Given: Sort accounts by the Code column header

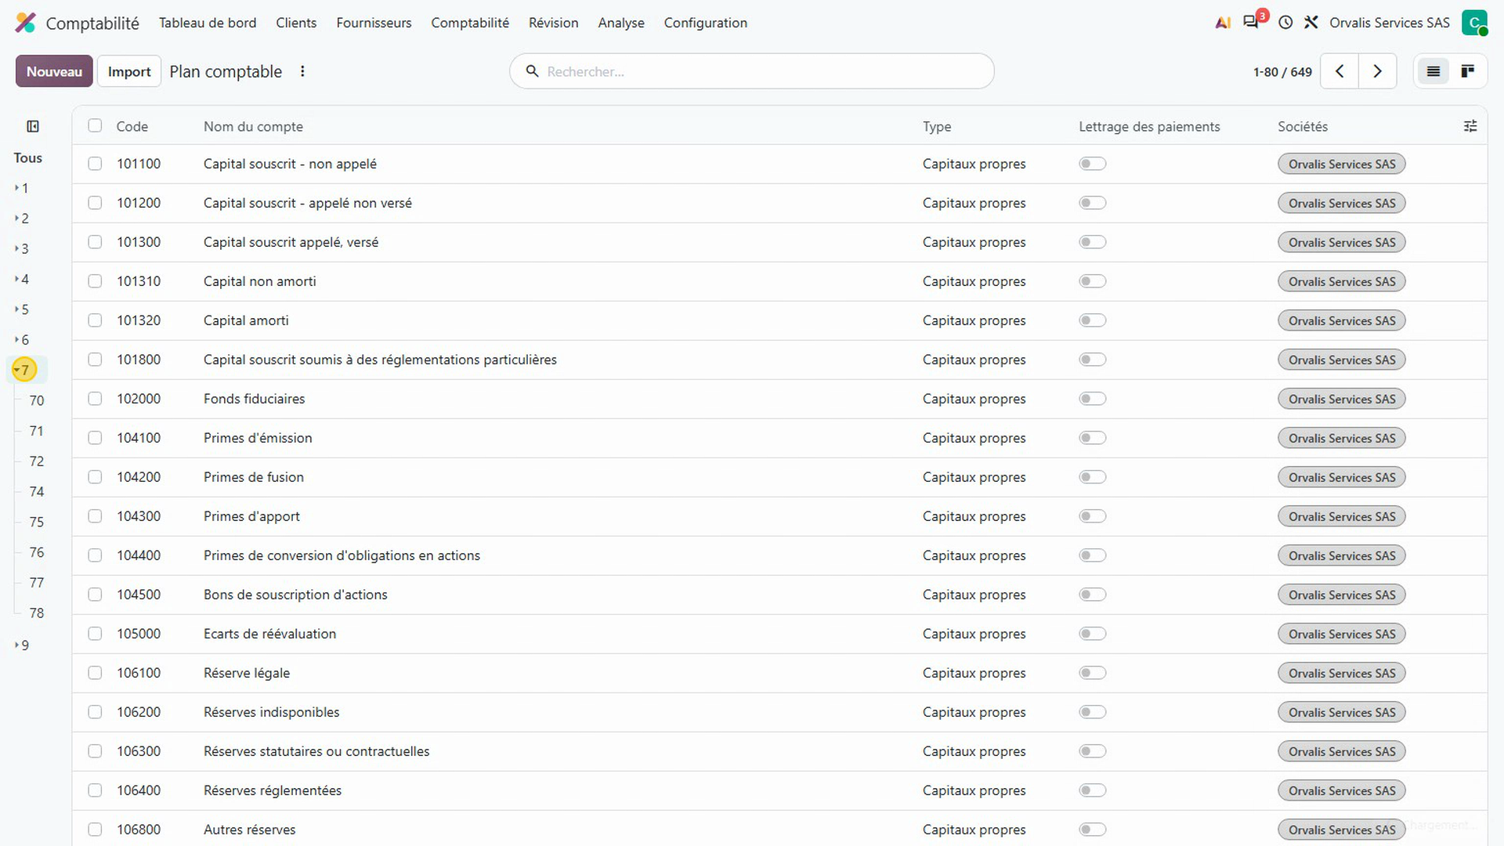Looking at the screenshot, I should [x=132, y=126].
